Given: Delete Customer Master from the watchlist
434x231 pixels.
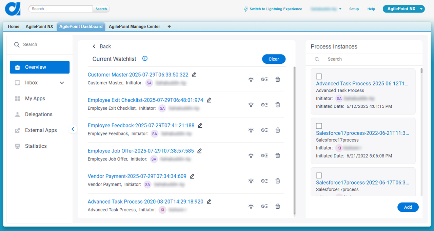Looking at the screenshot, I should tap(278, 79).
